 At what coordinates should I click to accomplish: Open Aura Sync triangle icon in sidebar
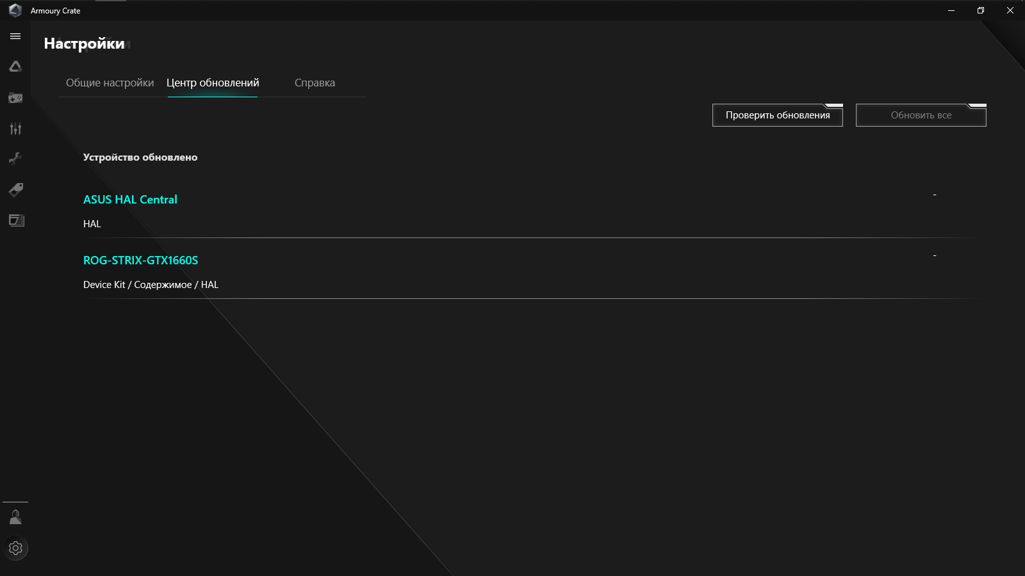[15, 67]
